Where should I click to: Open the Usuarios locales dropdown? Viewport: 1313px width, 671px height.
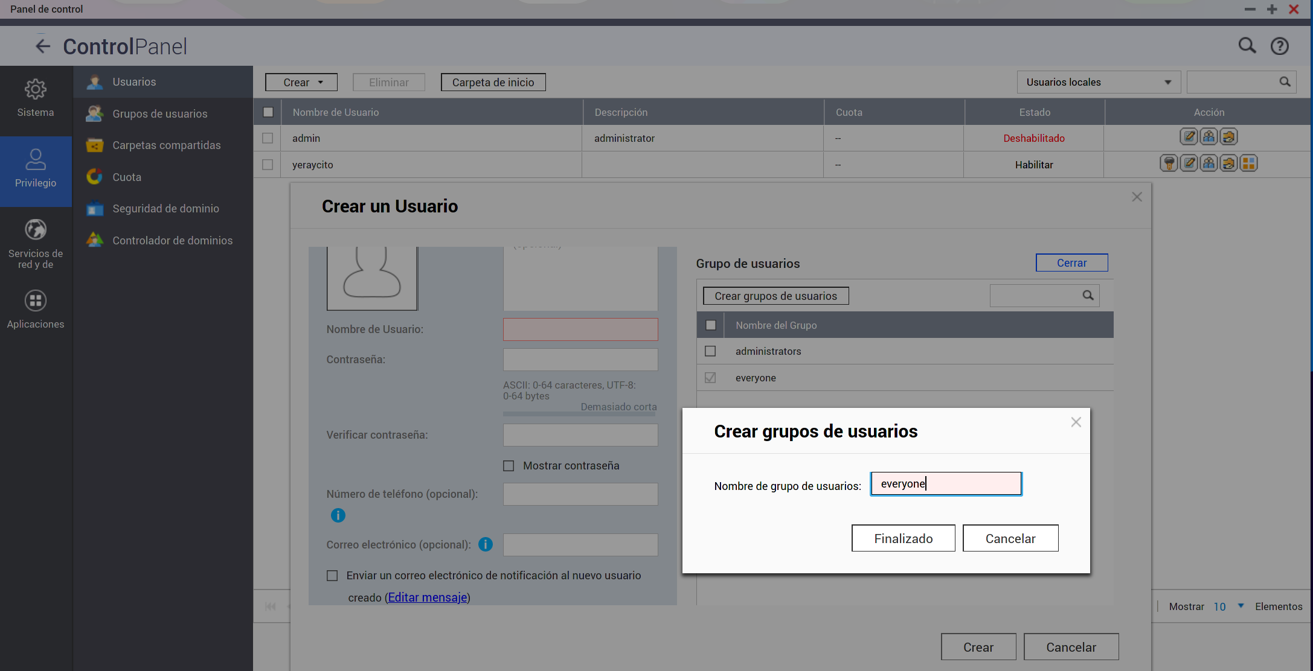1098,83
